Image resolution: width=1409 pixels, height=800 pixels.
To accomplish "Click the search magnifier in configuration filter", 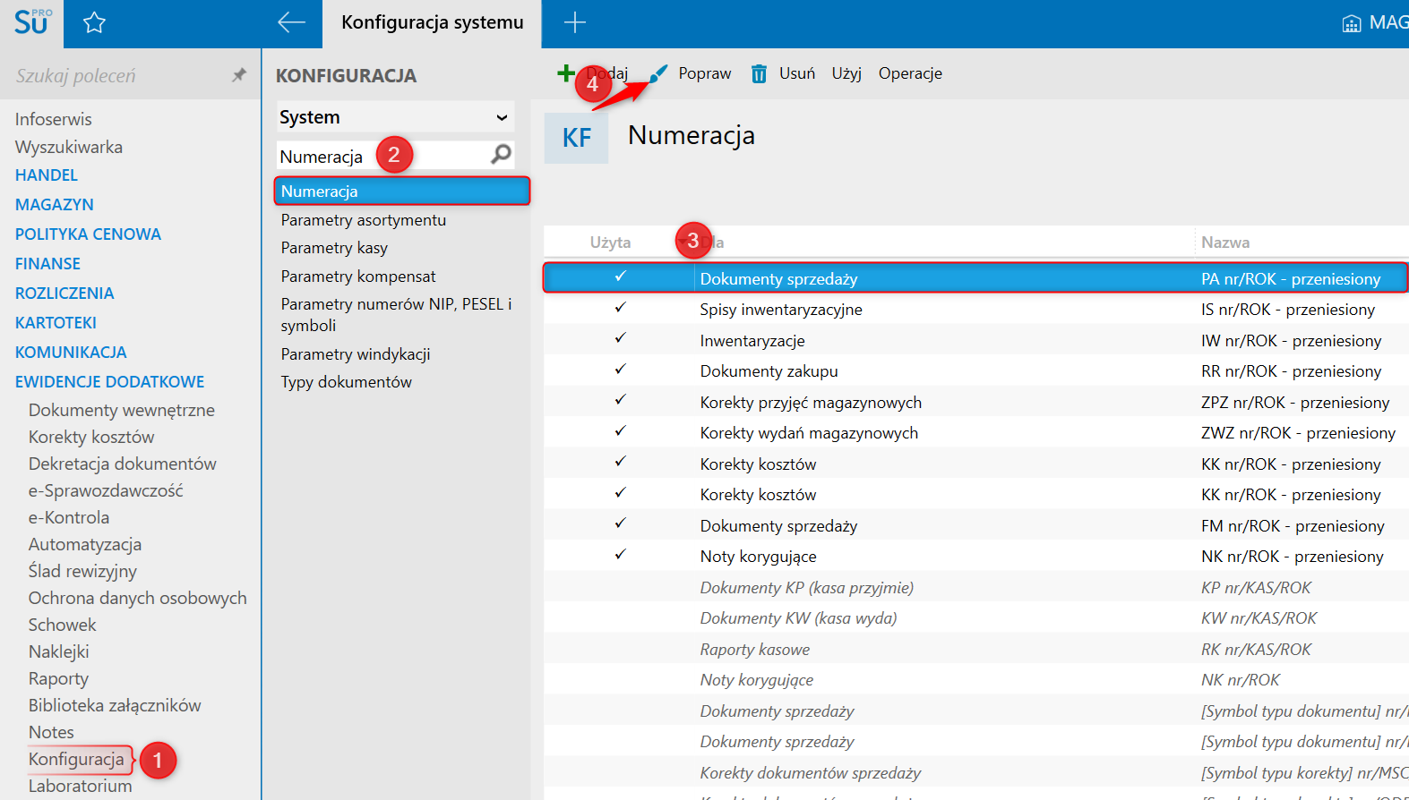I will pos(501,155).
